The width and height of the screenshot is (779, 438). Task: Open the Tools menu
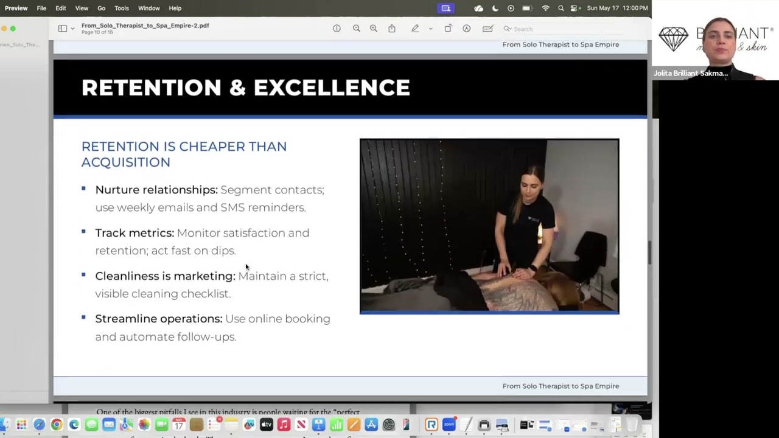tap(122, 8)
